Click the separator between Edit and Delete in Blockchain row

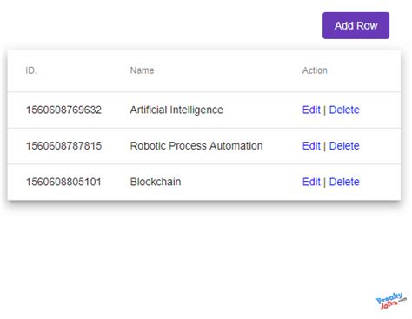pos(324,183)
